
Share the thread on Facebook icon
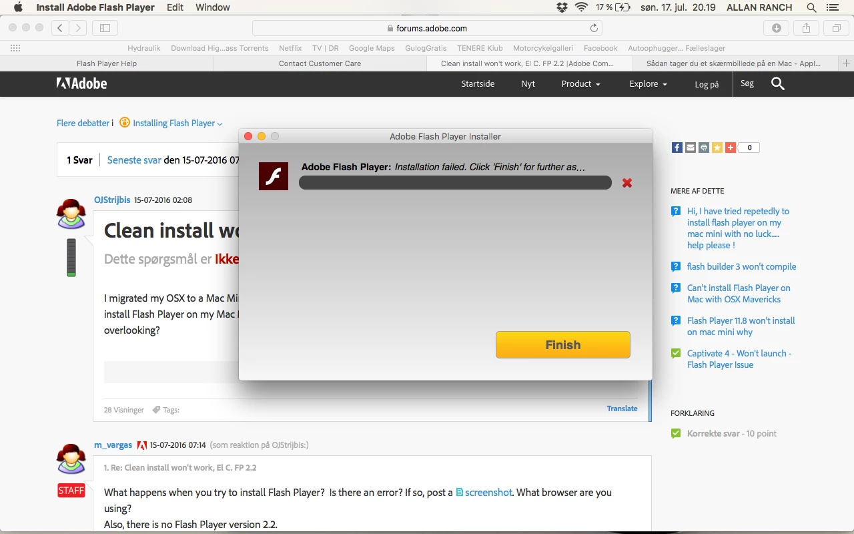click(x=677, y=148)
